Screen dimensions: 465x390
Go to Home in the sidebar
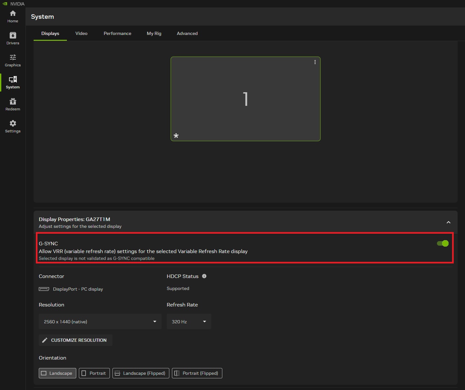(x=13, y=17)
